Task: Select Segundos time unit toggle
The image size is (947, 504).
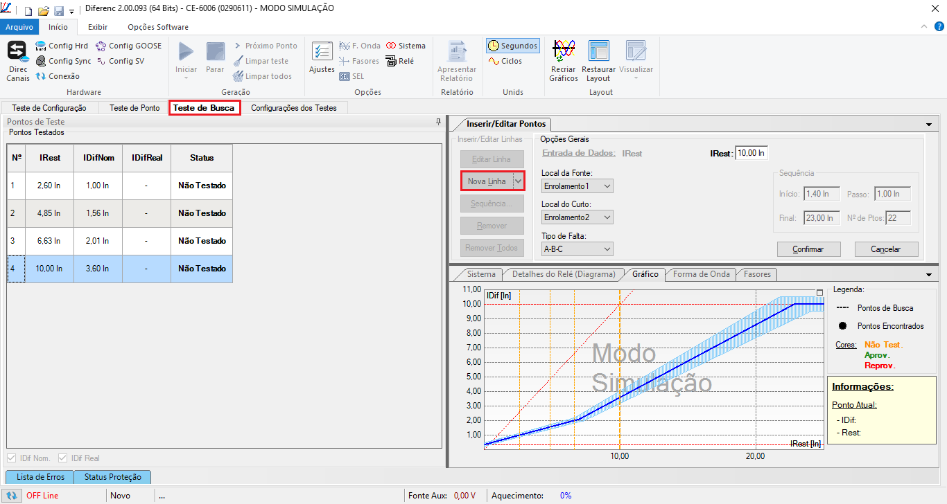Action: (513, 46)
